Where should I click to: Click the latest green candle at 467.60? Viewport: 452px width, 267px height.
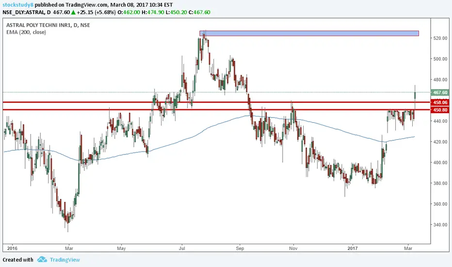[x=415, y=95]
